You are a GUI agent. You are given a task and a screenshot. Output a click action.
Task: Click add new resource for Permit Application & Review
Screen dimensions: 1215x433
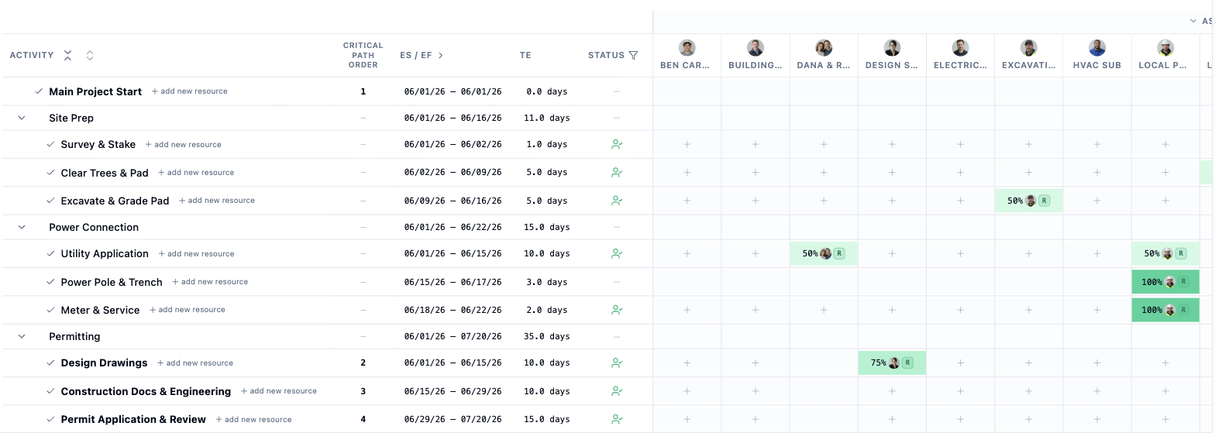coord(254,419)
